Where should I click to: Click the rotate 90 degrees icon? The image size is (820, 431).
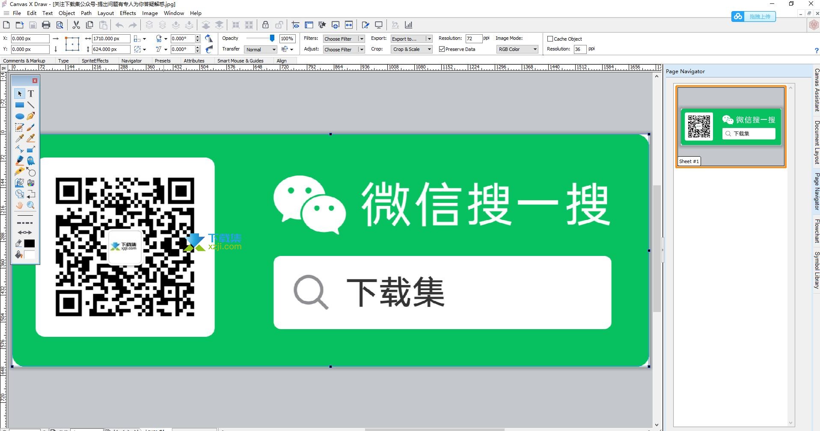coord(159,39)
